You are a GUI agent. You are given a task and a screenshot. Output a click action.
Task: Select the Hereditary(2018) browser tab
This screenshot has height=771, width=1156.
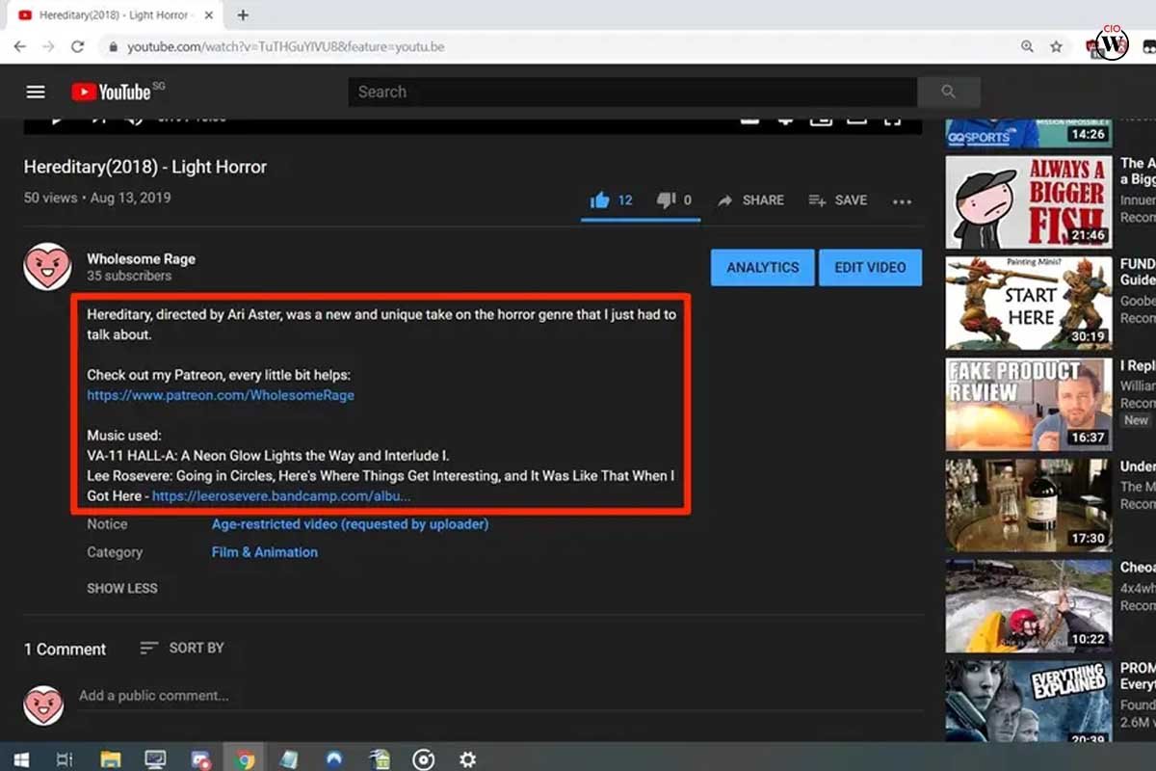pyautogui.click(x=114, y=15)
